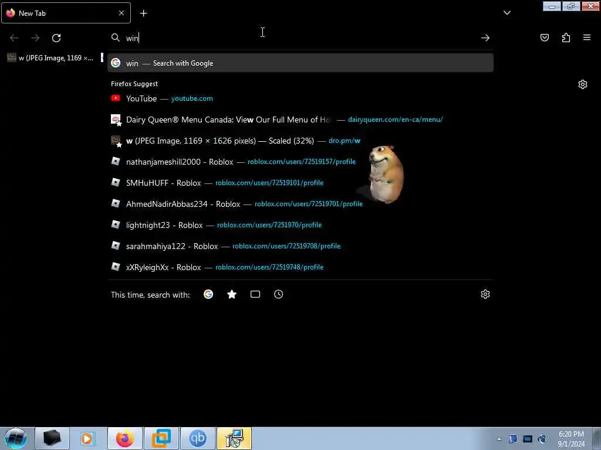The image size is (601, 450).
Task: Open xXRyleighXx Roblox profile suggestion
Action: (300, 267)
